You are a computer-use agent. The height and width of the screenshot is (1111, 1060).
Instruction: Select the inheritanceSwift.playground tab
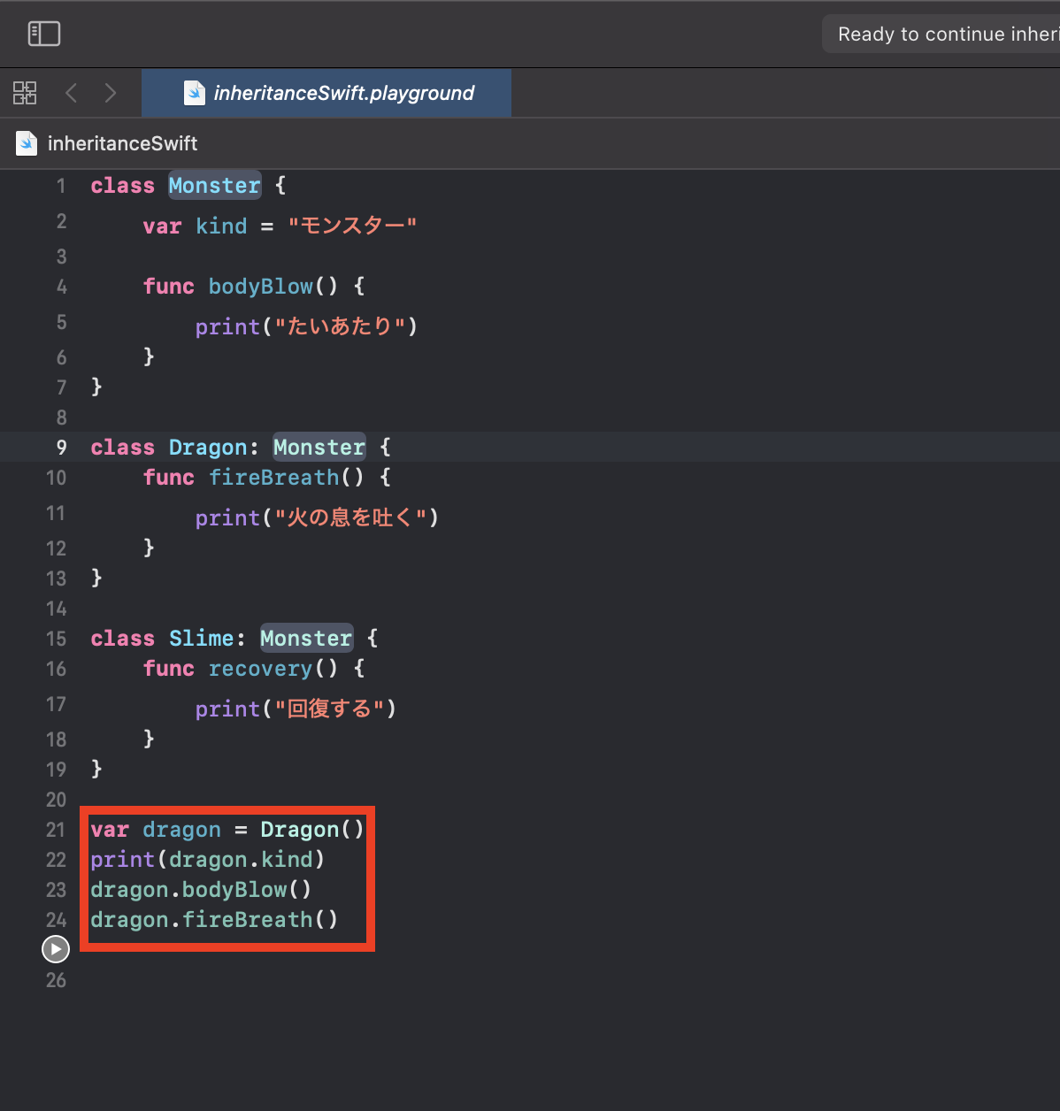point(326,93)
